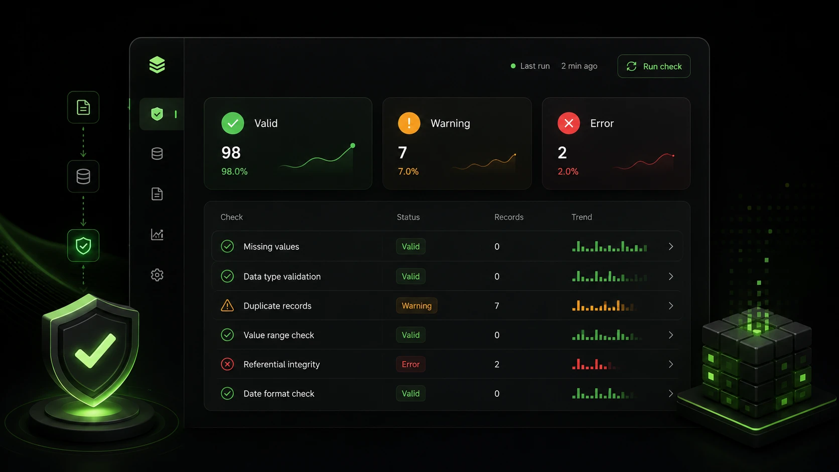
Task: Click the Records column header
Action: tap(509, 217)
